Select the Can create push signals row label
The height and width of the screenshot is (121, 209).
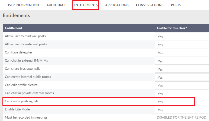pos(22,101)
